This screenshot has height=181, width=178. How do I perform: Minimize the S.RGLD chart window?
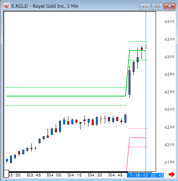point(145,6)
